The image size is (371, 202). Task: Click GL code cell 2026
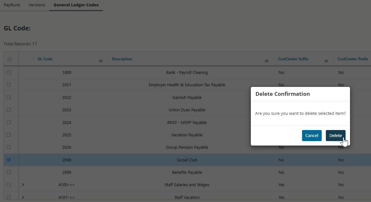(67, 147)
